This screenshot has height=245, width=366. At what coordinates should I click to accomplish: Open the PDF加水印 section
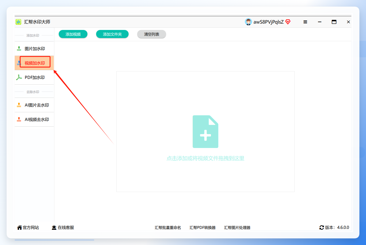point(34,77)
